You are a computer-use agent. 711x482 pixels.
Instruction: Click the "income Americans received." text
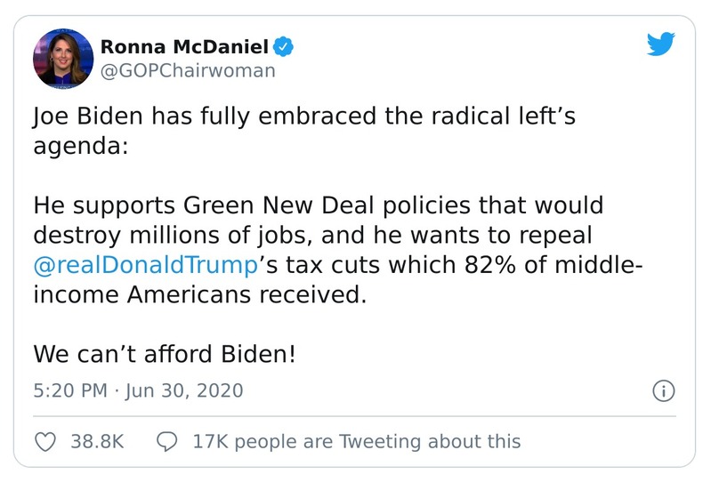pos(199,295)
